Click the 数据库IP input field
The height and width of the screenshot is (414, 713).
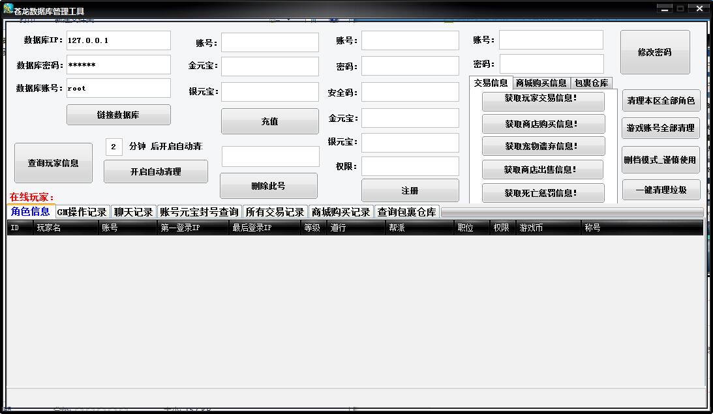pos(118,40)
